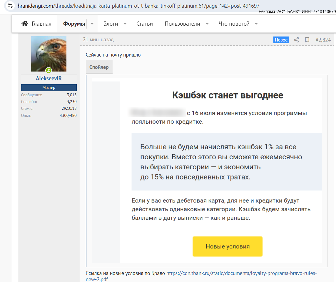336x282 pixels.
Task: Open the cdn.tbank.ru bravo rules PDF link
Action: 201,276
